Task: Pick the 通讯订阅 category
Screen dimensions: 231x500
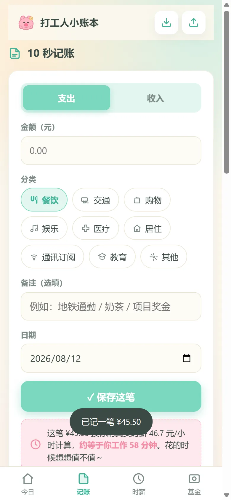Action: point(52,257)
